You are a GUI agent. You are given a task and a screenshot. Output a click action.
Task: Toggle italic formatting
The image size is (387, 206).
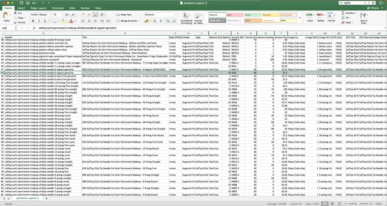[x=38, y=20]
